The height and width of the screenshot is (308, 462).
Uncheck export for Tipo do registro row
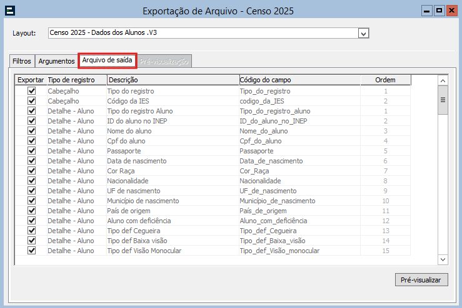pyautogui.click(x=31, y=91)
